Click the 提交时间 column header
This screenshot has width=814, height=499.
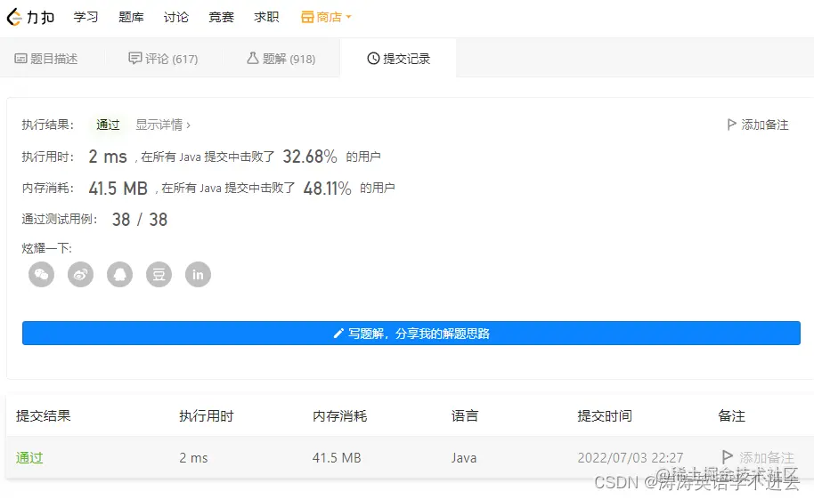tap(605, 415)
